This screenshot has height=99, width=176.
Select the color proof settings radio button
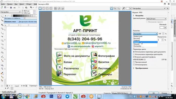134,54
